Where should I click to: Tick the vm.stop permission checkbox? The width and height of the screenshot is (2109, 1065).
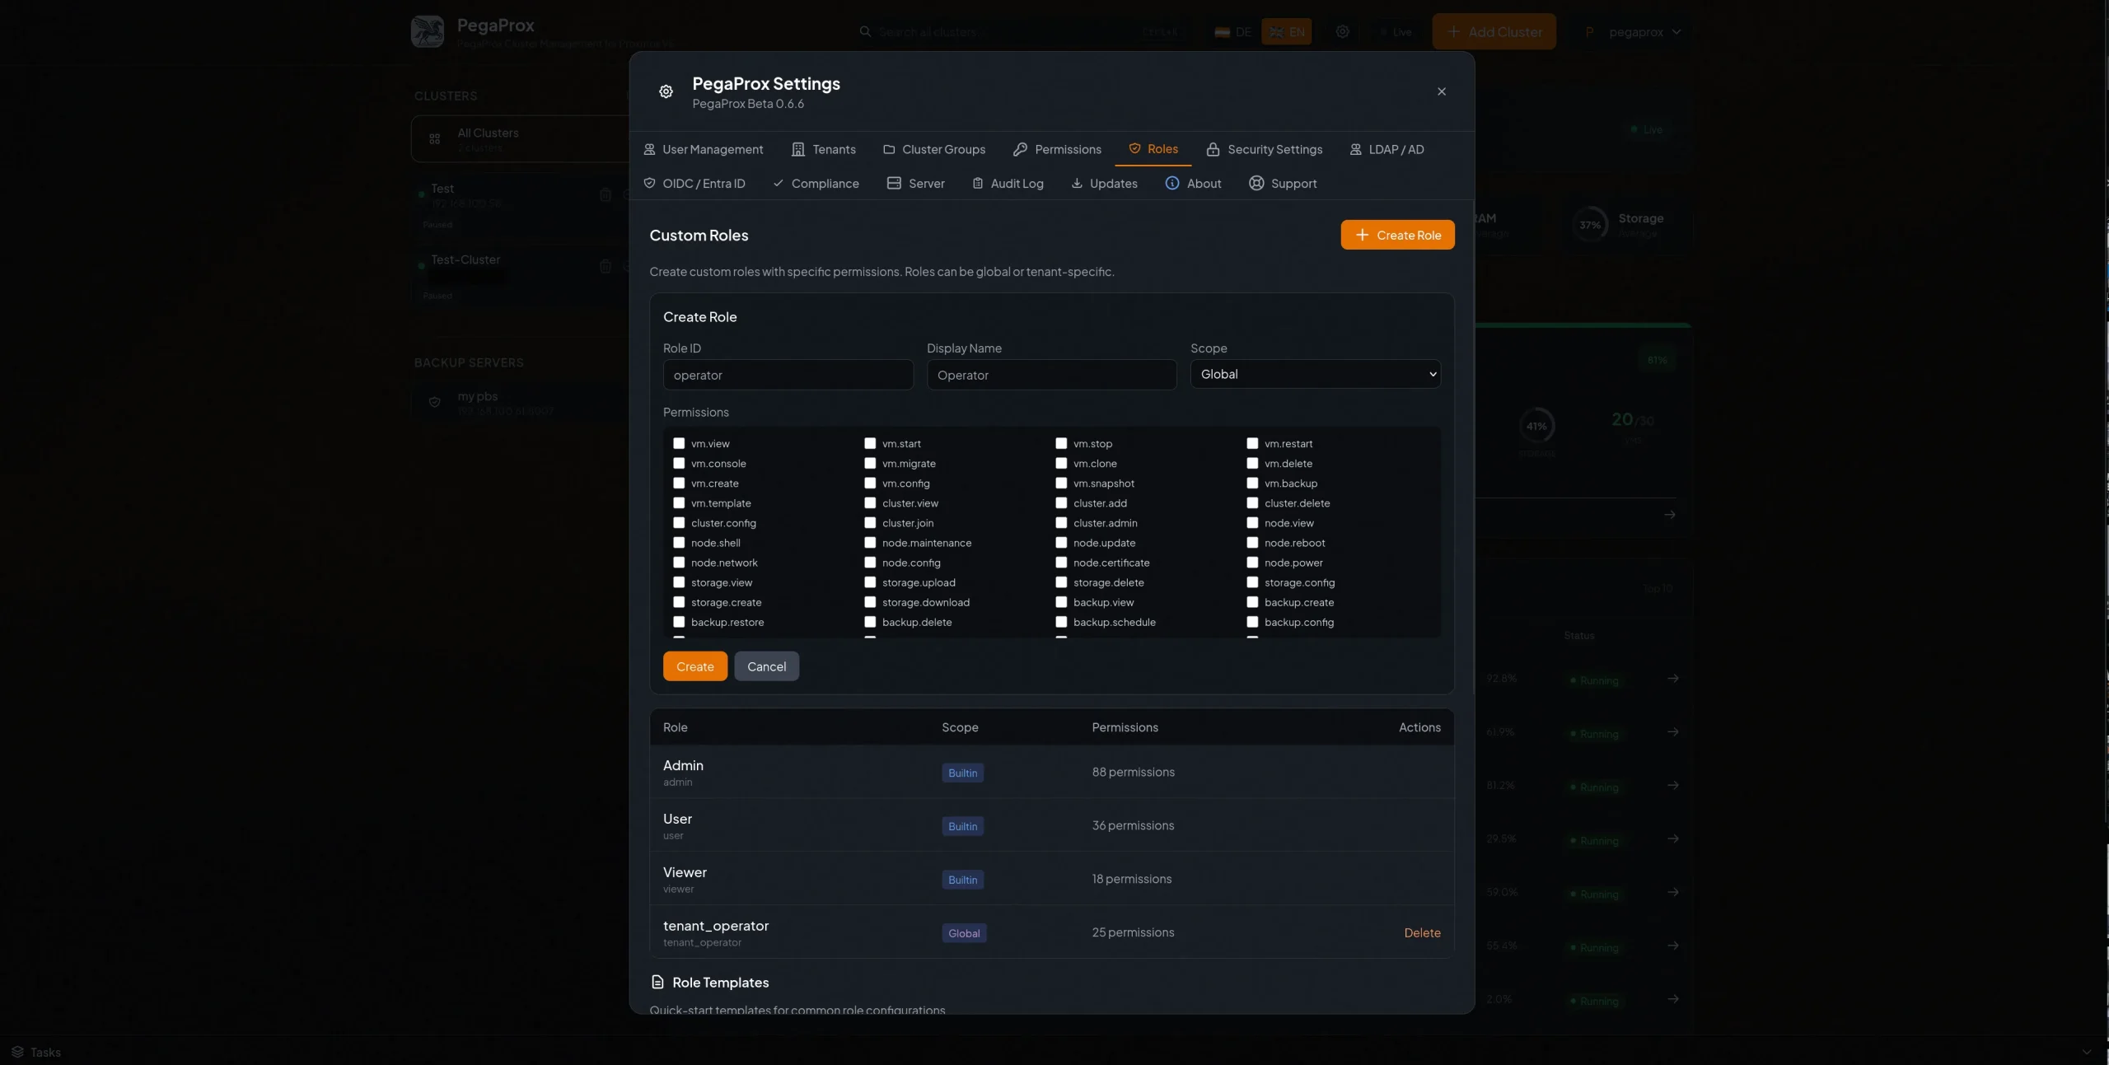point(1061,443)
